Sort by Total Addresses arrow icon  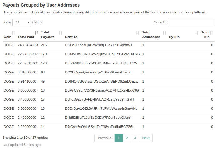[x=164, y=33]
